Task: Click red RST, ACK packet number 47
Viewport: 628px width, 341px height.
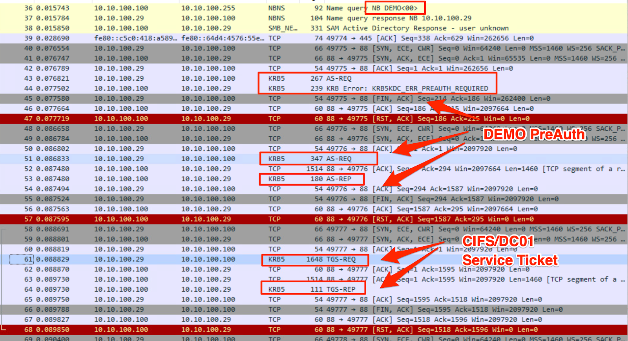Action: tap(235, 119)
